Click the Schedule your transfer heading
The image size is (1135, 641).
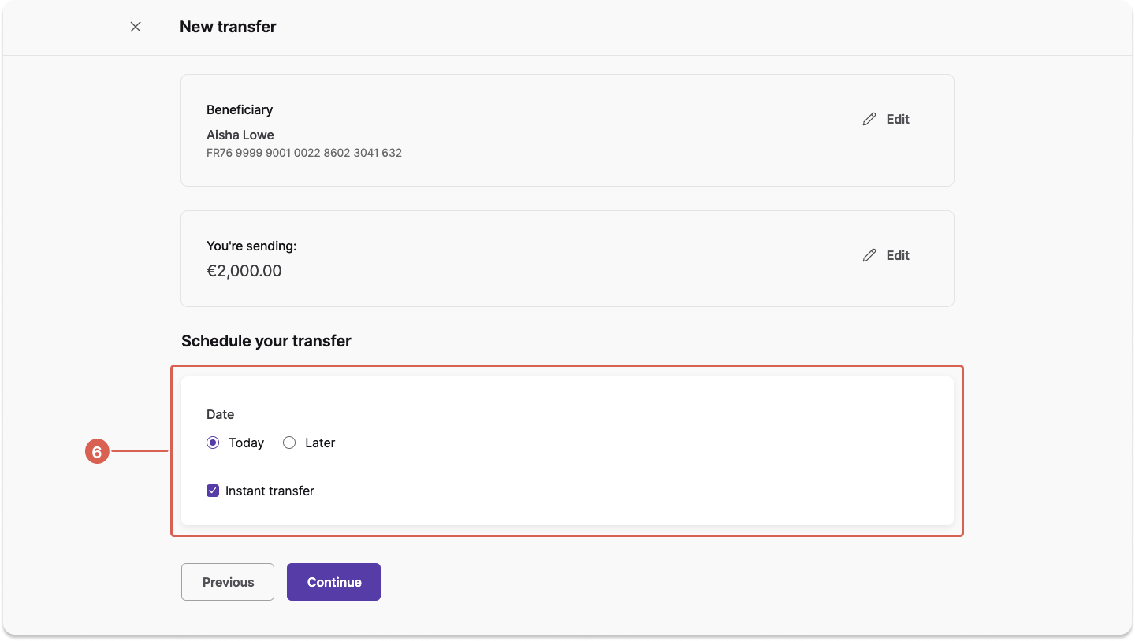pos(266,341)
